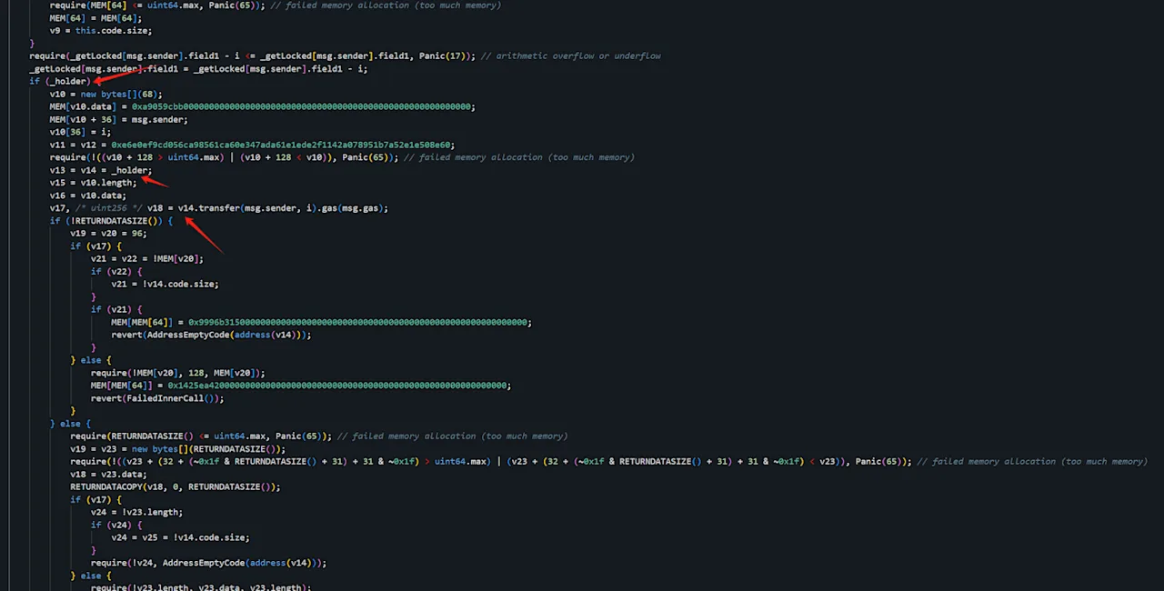This screenshot has height=591, width=1164.
Task: Click "require(!v24, AddressEmptyCode(address(v14)));" line
Action: pos(208,565)
